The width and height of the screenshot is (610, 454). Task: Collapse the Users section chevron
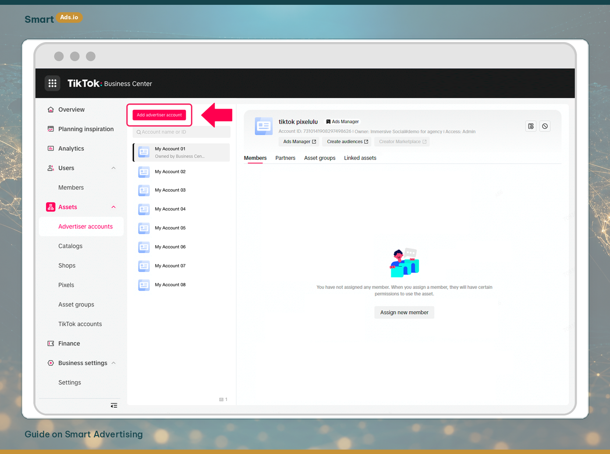pyautogui.click(x=113, y=168)
